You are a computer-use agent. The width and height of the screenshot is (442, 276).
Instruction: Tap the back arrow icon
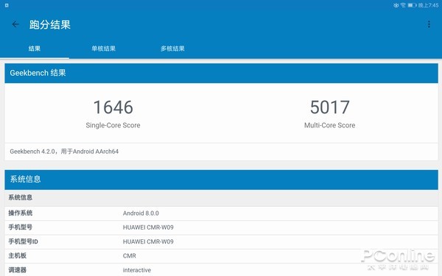pyautogui.click(x=15, y=24)
